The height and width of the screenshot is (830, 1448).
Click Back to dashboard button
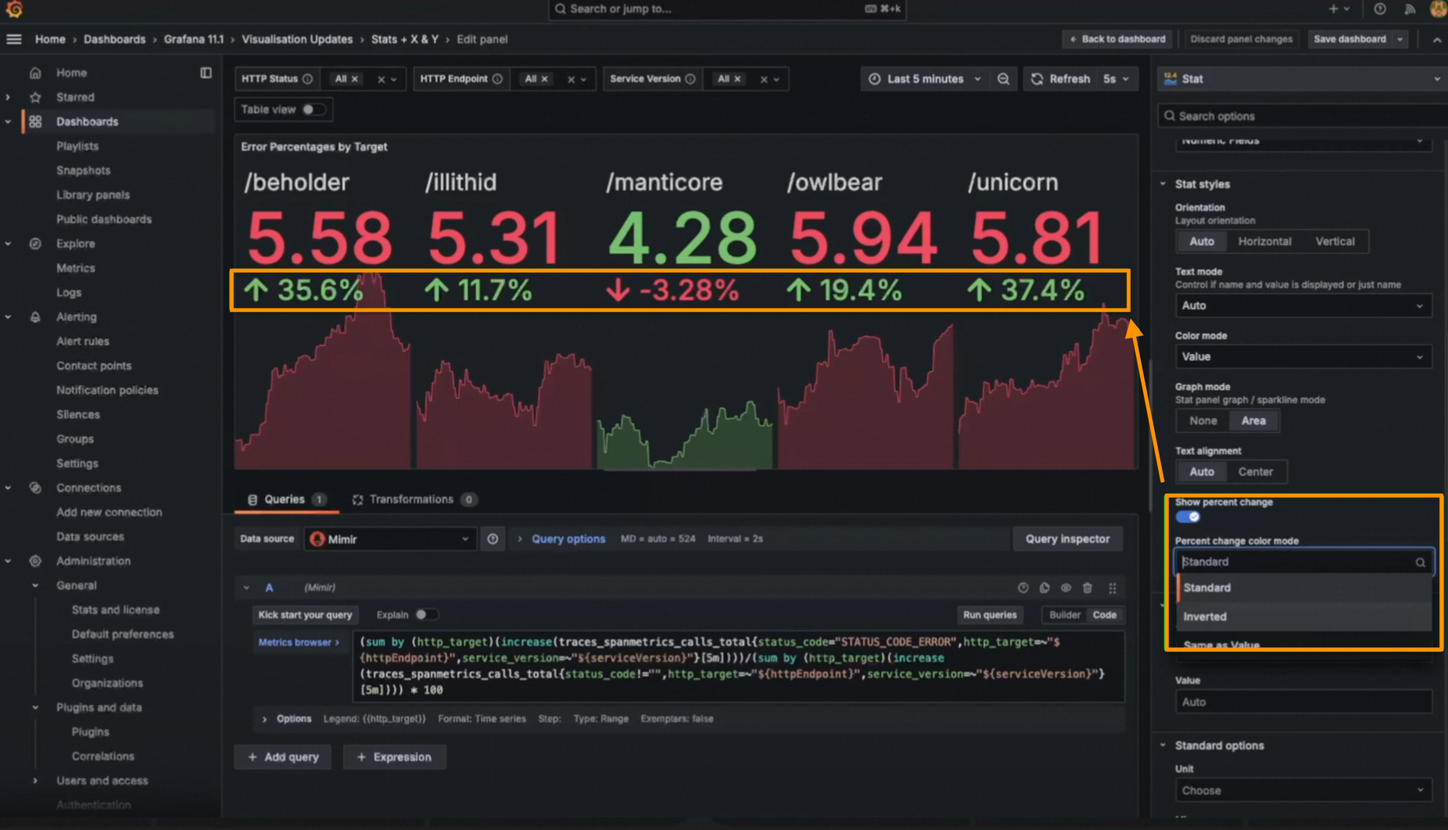coord(1117,39)
